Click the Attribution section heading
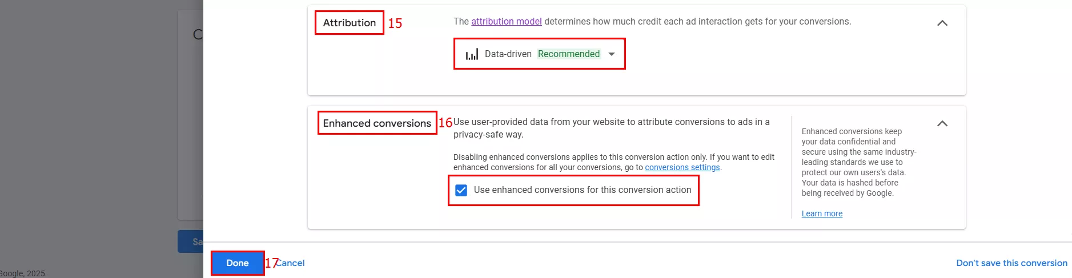The width and height of the screenshot is (1072, 278). coord(350,23)
